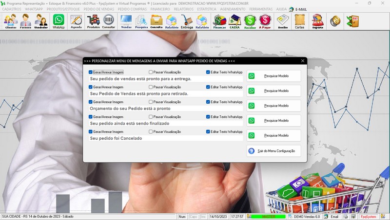The width and height of the screenshot is (390, 220).
Task: Open the Pesquisa sales search icon
Action: (x=141, y=21)
